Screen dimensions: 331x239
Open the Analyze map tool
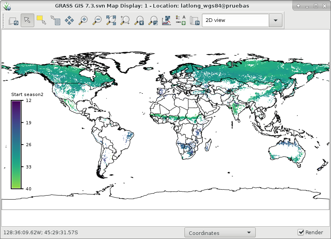[x=167, y=21]
